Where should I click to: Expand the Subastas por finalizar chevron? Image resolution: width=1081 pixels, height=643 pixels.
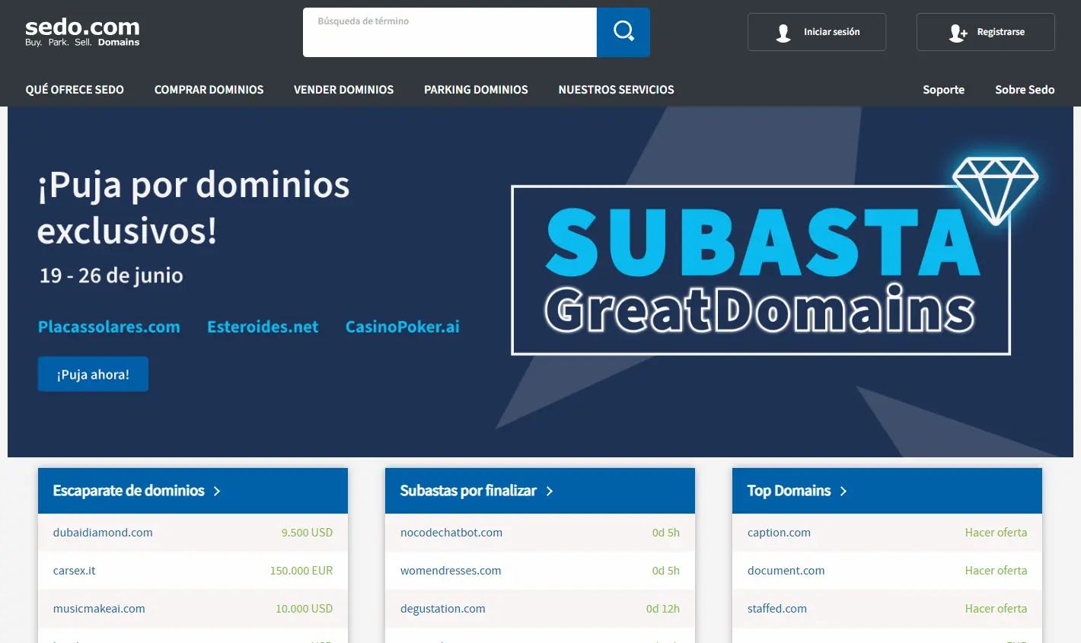tap(550, 491)
